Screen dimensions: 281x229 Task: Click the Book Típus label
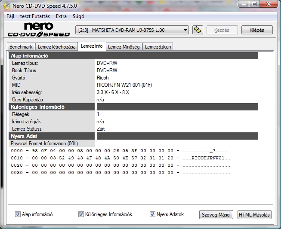click(x=24, y=70)
